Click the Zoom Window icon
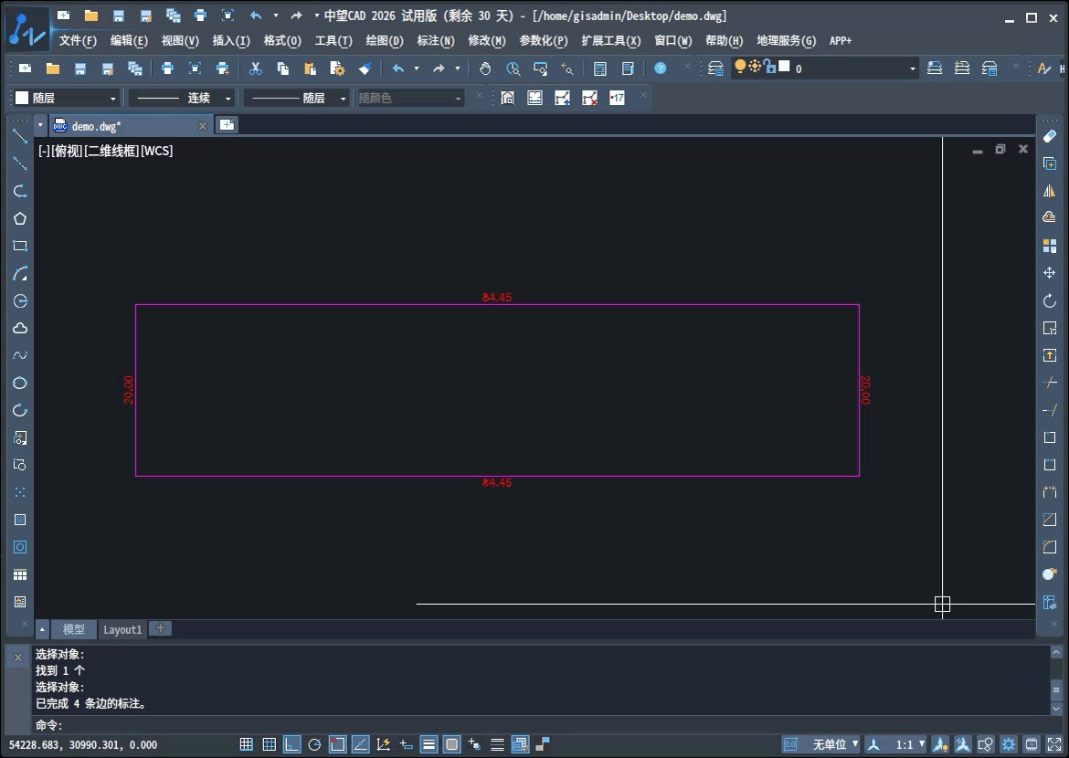The image size is (1069, 758). [x=540, y=68]
